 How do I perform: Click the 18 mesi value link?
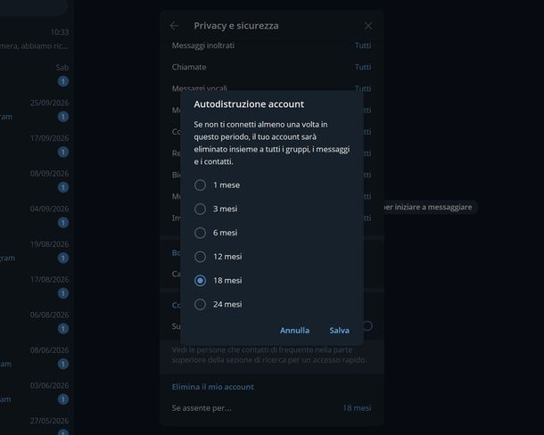[x=357, y=408]
